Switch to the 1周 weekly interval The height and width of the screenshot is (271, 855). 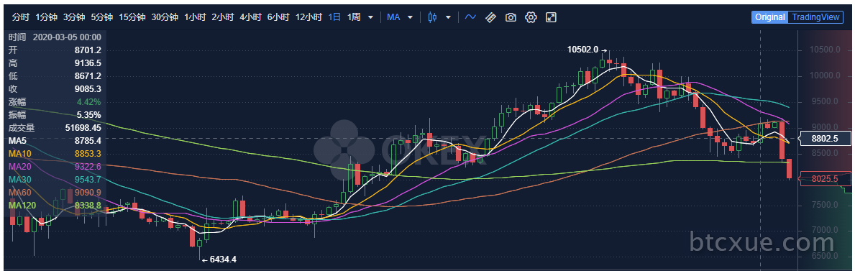353,17
